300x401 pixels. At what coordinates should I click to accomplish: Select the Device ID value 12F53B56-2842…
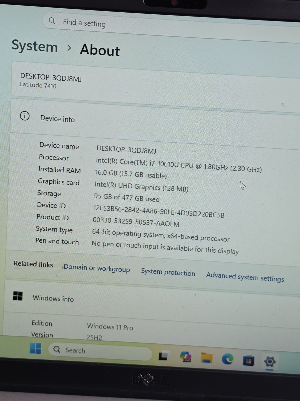pos(159,212)
